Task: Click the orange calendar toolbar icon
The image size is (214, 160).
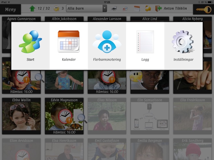Action: point(137,9)
